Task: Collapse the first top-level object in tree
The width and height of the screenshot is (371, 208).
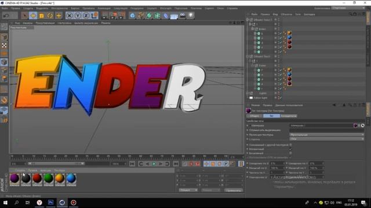Action: 248,20
